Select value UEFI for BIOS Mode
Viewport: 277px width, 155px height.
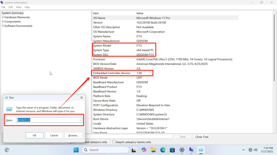click(139, 78)
